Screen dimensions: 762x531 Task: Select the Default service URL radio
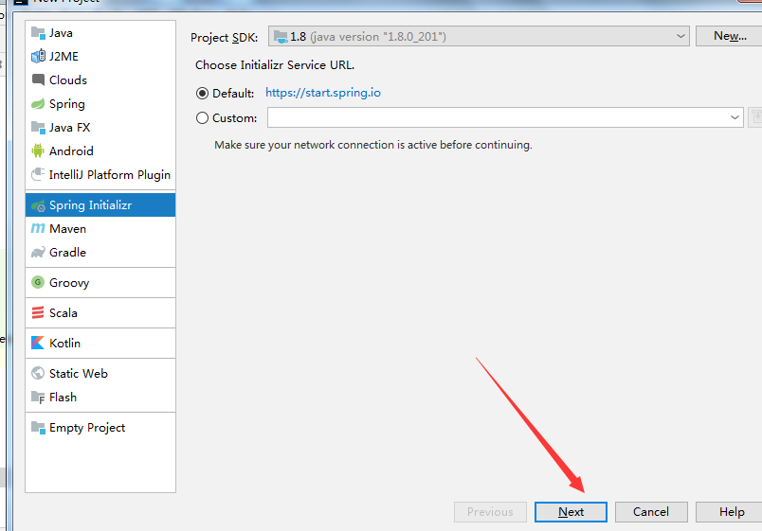[x=202, y=93]
